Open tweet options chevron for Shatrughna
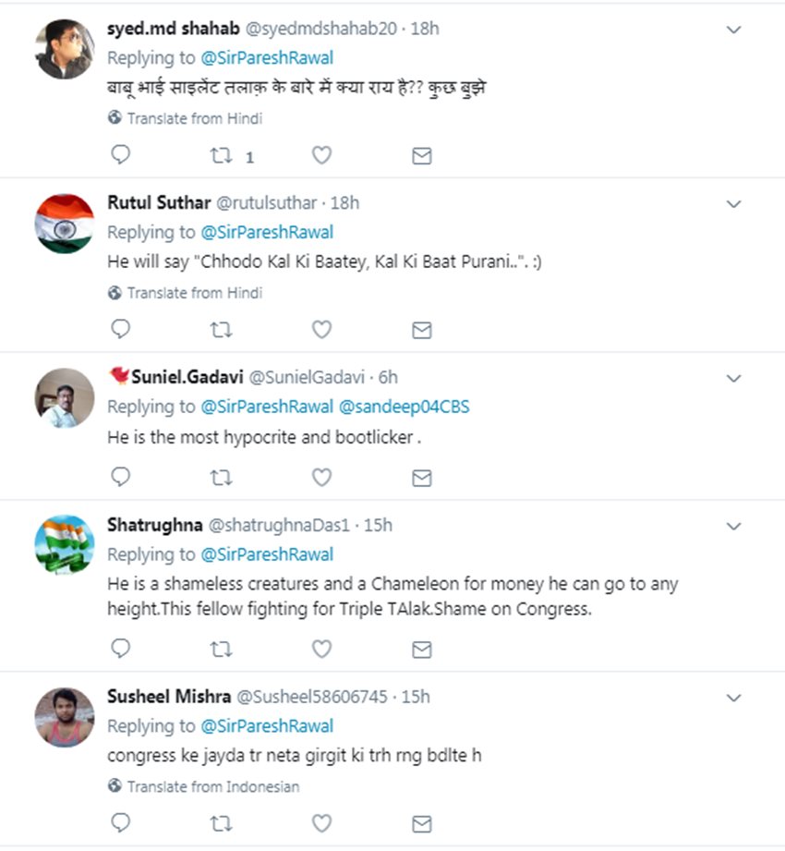785x851 pixels. click(x=734, y=526)
